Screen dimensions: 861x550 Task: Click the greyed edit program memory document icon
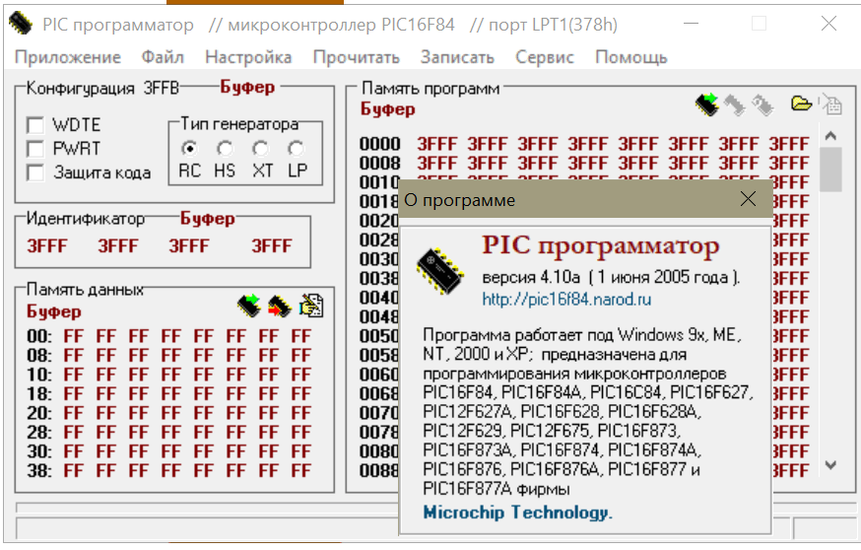pos(830,103)
